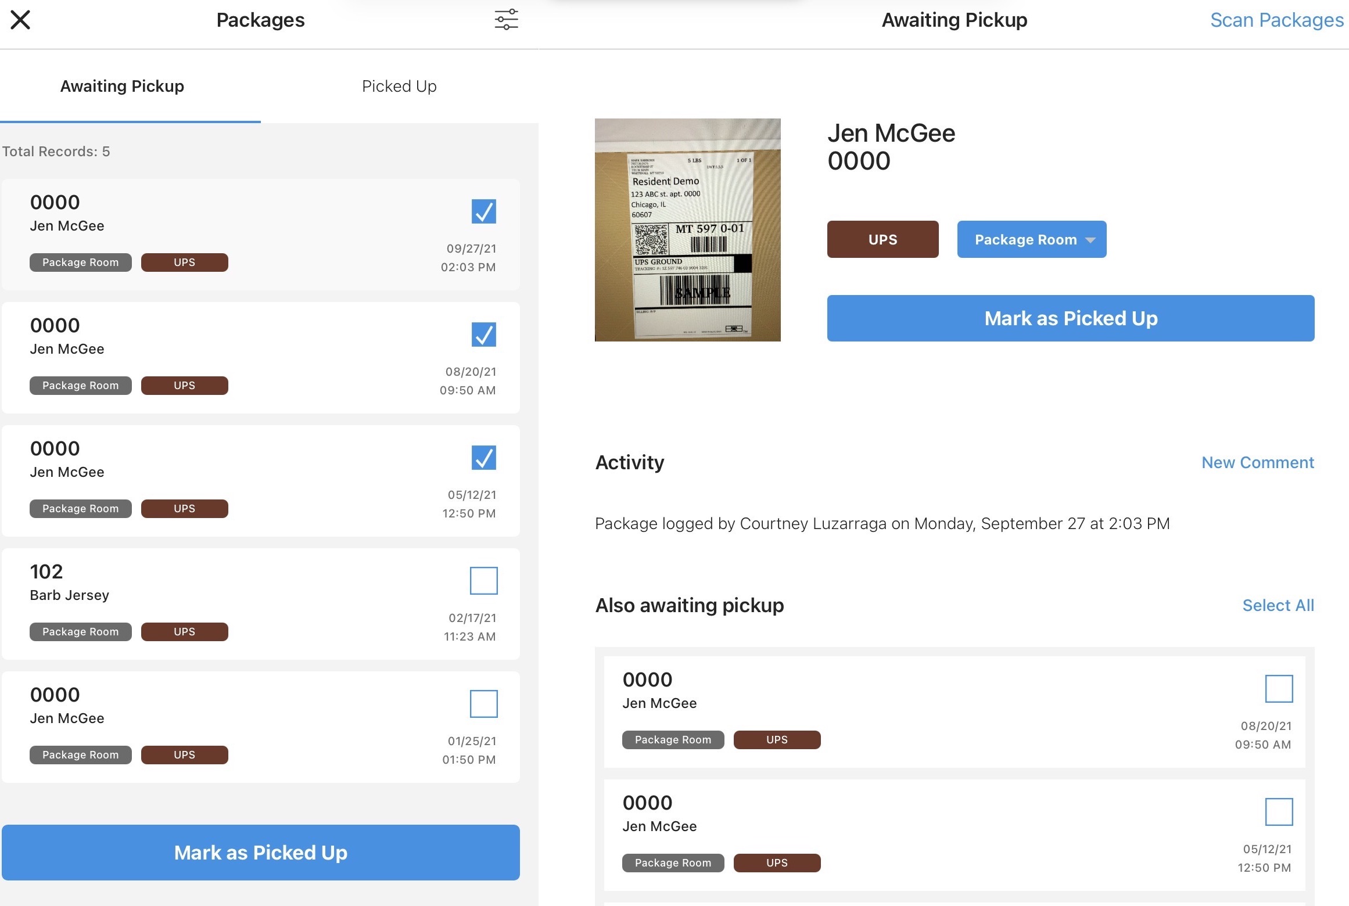Add a New Comment to activity

1257,462
